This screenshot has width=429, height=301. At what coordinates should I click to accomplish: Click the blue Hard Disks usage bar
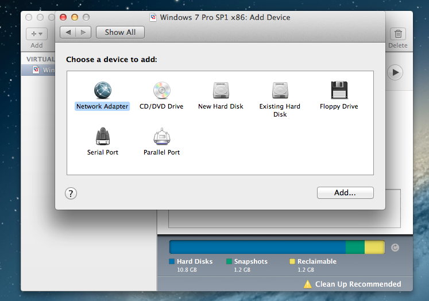(x=257, y=247)
